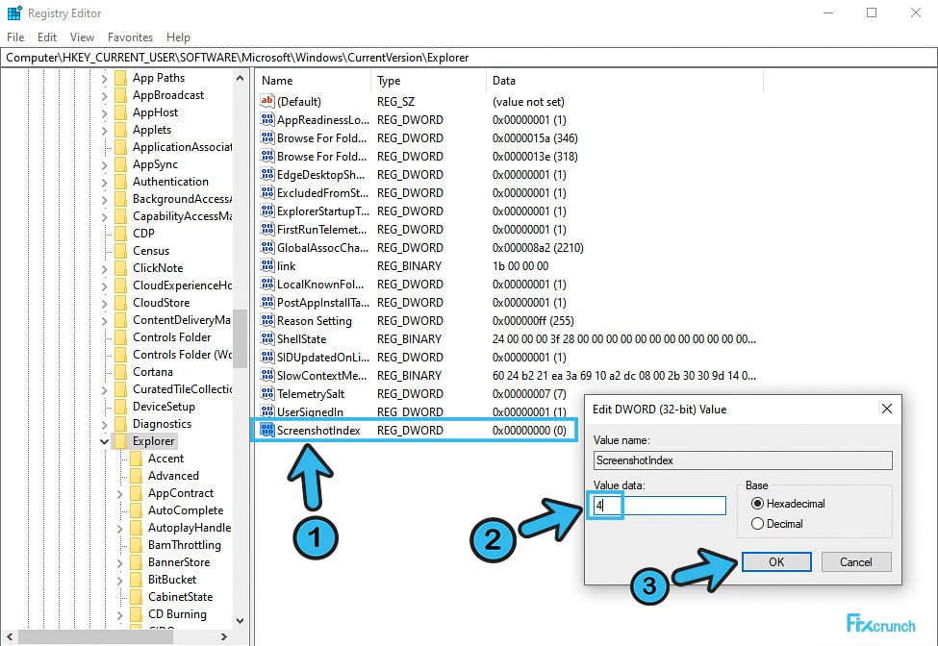
Task: Click the Census folder icon
Action: tap(120, 250)
